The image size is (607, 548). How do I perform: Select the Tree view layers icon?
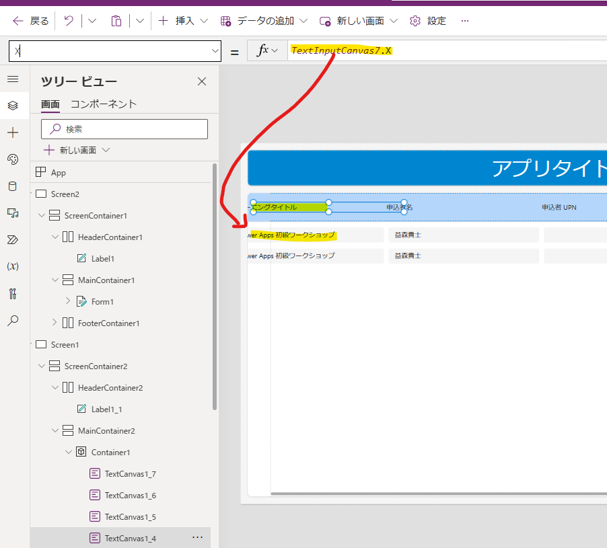click(13, 105)
